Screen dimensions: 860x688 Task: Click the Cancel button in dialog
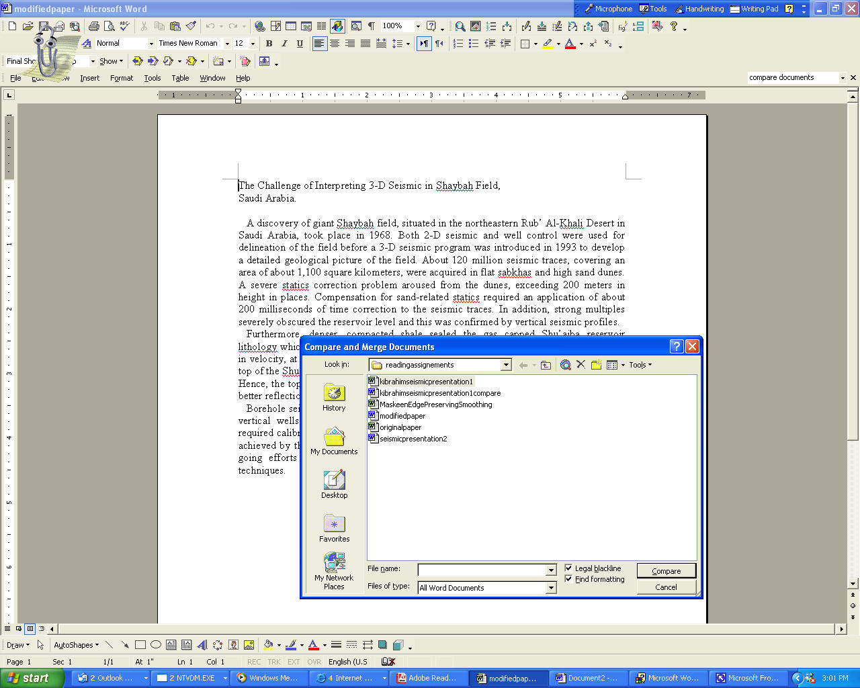(666, 587)
